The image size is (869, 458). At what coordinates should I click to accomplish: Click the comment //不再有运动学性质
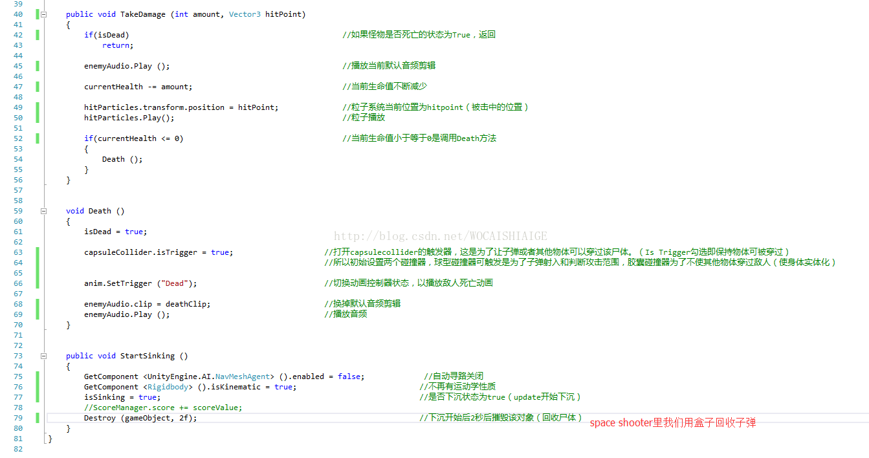[457, 387]
